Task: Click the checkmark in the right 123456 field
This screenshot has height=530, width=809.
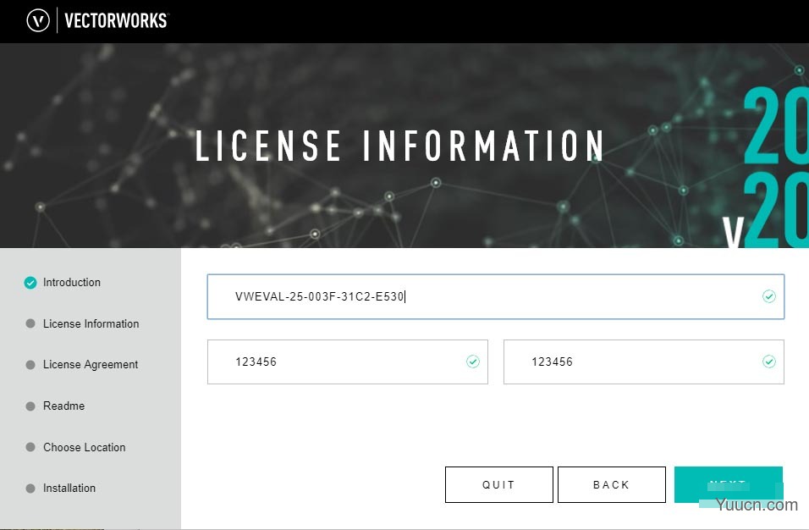Action: coord(768,362)
